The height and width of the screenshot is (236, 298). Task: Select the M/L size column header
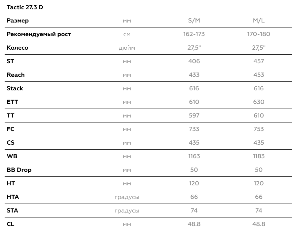pyautogui.click(x=259, y=20)
